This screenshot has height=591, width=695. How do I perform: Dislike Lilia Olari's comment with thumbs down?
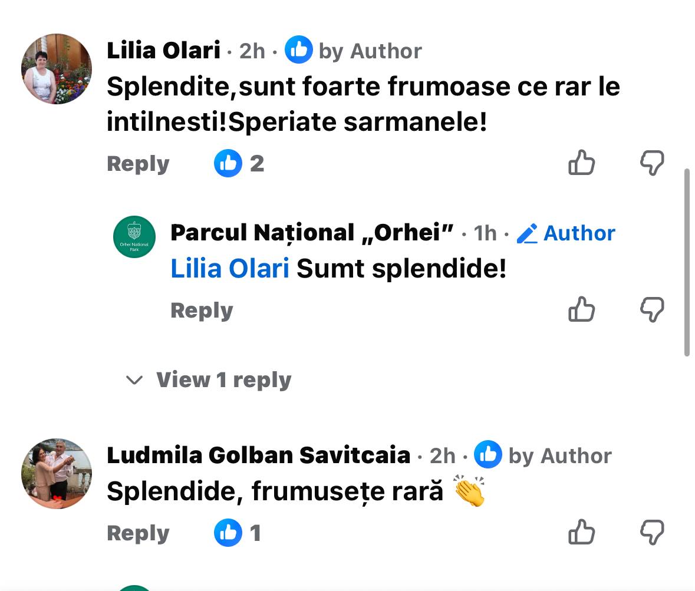tap(652, 163)
